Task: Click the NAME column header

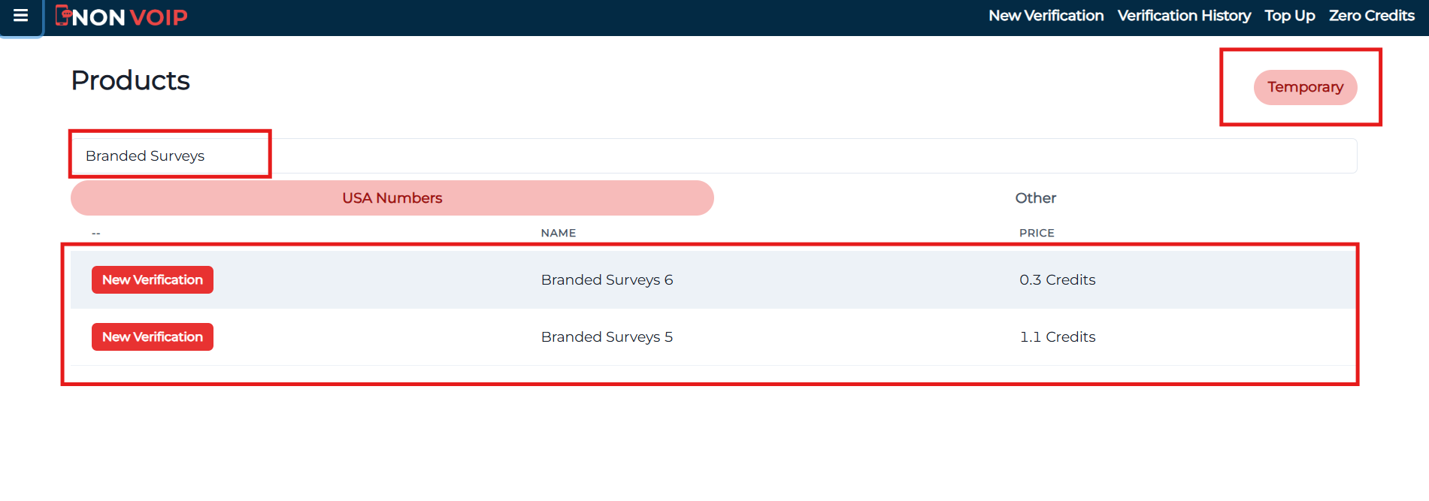Action: pyautogui.click(x=559, y=233)
